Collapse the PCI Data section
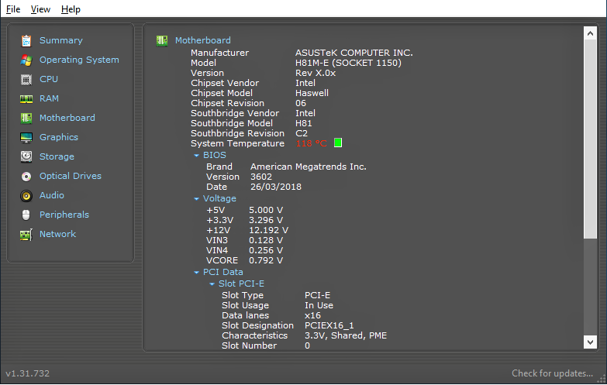The image size is (607, 385). 196,273
